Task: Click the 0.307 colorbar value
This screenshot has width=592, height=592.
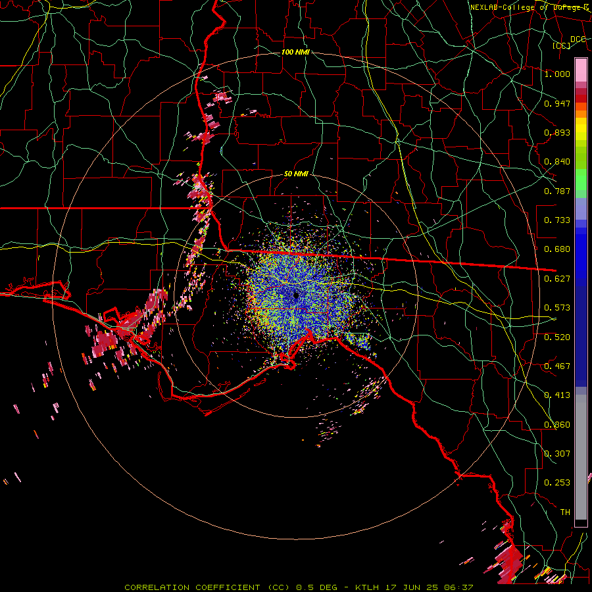Action: coord(557,454)
